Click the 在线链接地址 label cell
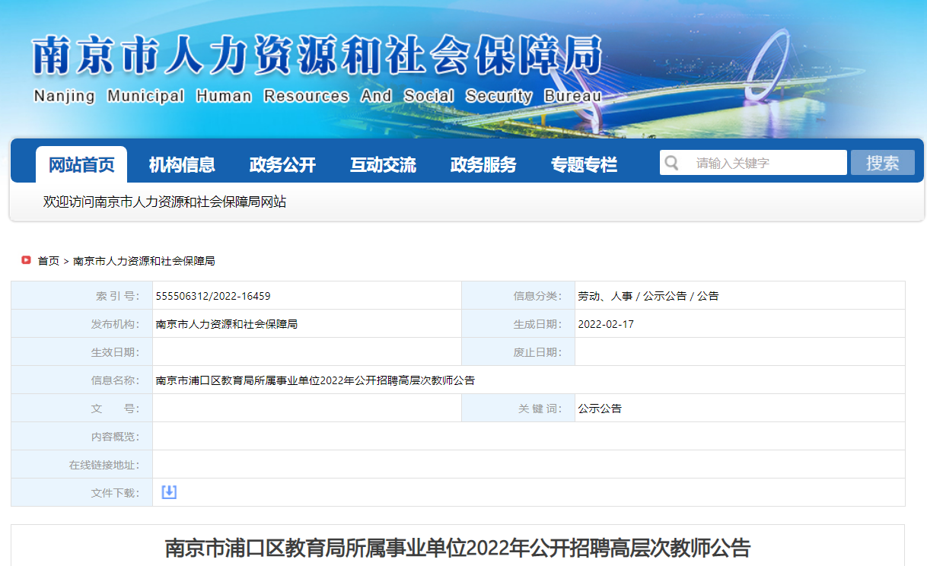The width and height of the screenshot is (927, 566). point(82,465)
